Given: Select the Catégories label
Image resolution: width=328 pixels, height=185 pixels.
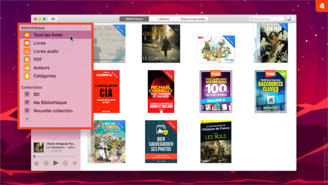Looking at the screenshot, I should tap(45, 76).
